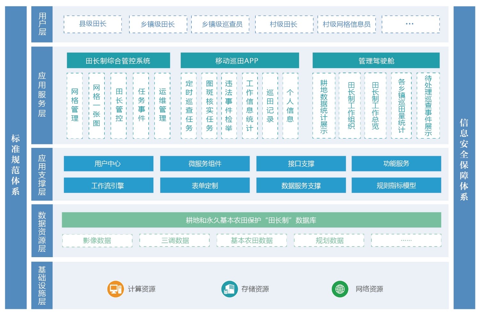Click the teal storage resources icon
The height and width of the screenshot is (322, 481).
pos(229,289)
